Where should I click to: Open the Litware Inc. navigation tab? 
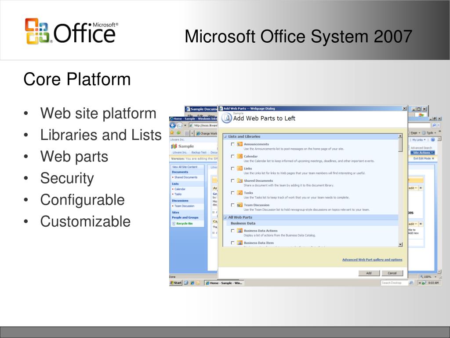click(x=180, y=152)
